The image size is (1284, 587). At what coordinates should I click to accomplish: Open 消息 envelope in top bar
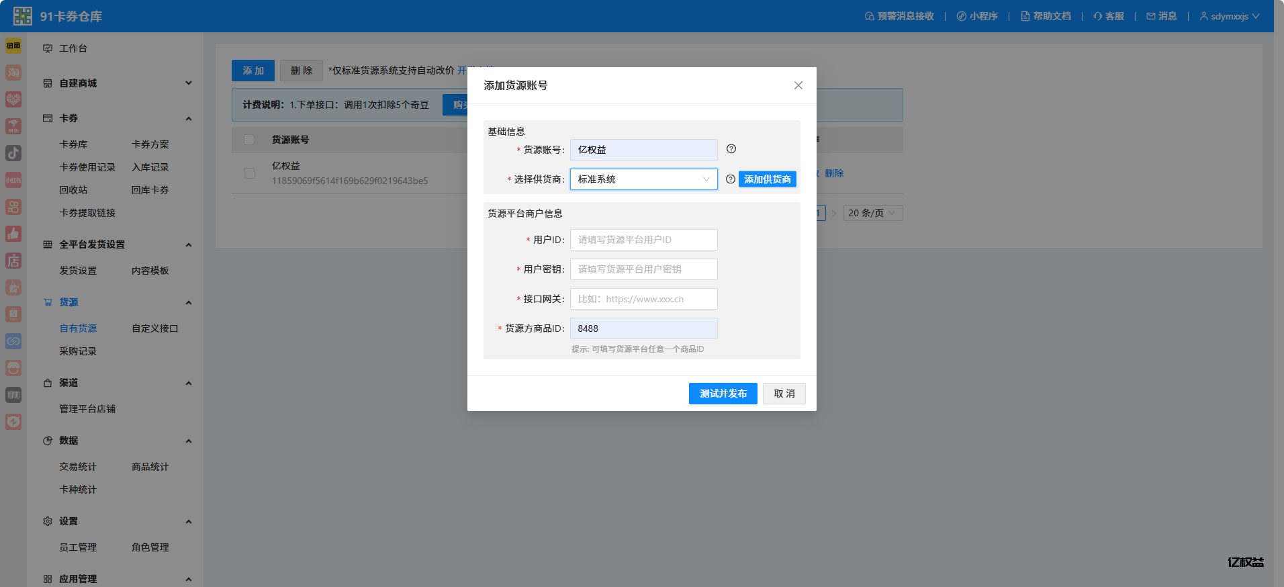tap(1161, 16)
